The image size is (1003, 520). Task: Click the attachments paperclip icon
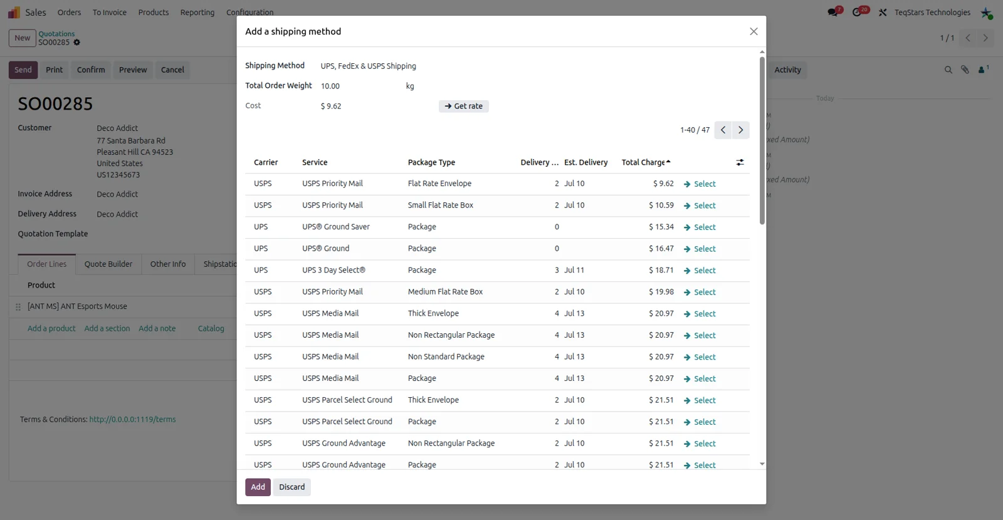point(965,70)
